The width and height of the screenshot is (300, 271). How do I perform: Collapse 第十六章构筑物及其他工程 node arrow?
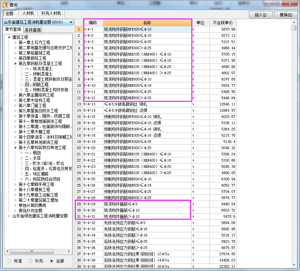click(15, 147)
